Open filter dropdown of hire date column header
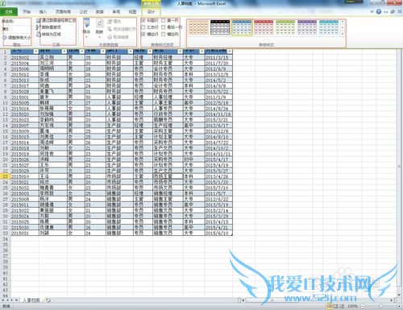This screenshot has height=310, width=403. point(230,52)
